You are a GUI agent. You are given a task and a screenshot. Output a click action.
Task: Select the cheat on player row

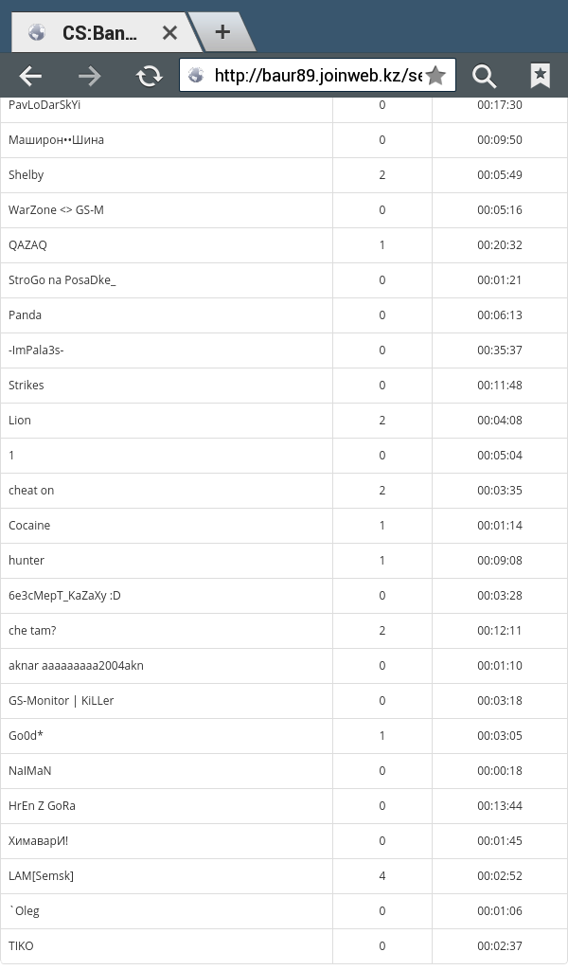tap(284, 491)
